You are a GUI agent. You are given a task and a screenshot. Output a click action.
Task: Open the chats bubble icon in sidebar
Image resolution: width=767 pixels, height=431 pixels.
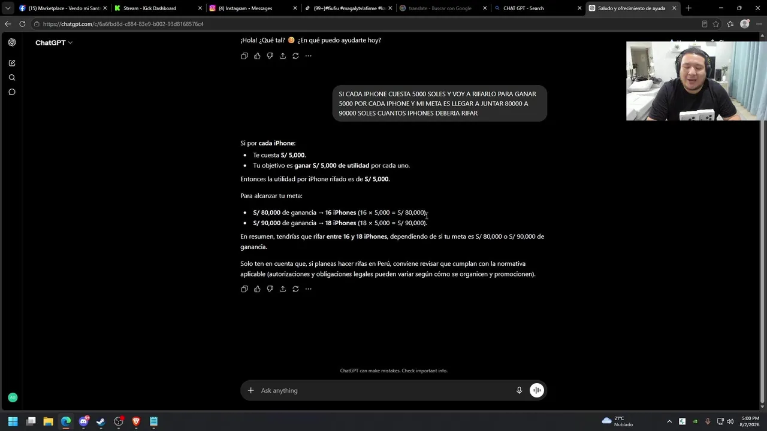[x=12, y=92]
